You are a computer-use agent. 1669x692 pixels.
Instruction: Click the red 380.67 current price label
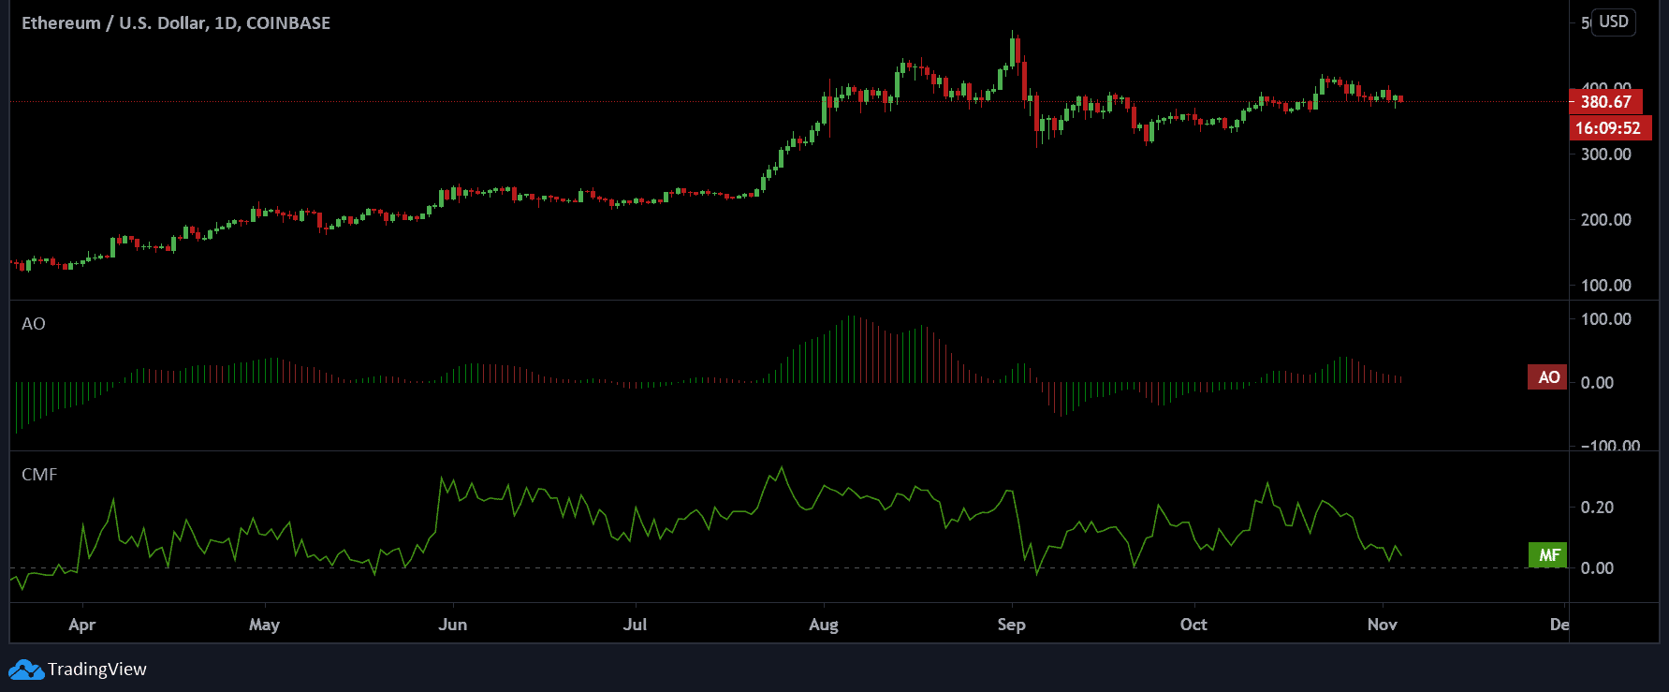[1605, 102]
